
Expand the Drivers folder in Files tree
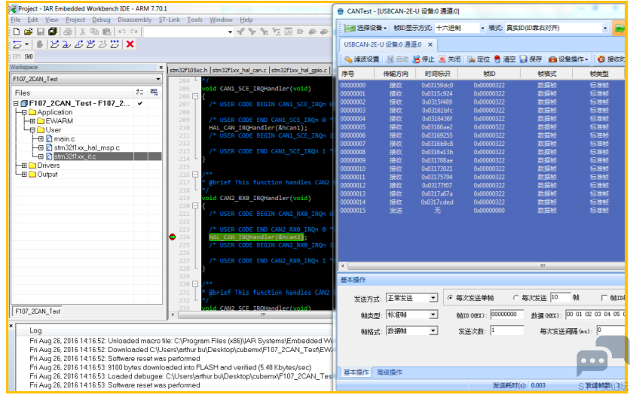[24, 166]
